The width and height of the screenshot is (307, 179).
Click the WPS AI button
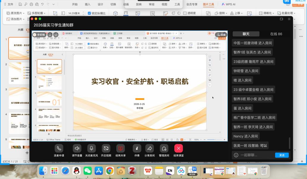click(x=228, y=4)
